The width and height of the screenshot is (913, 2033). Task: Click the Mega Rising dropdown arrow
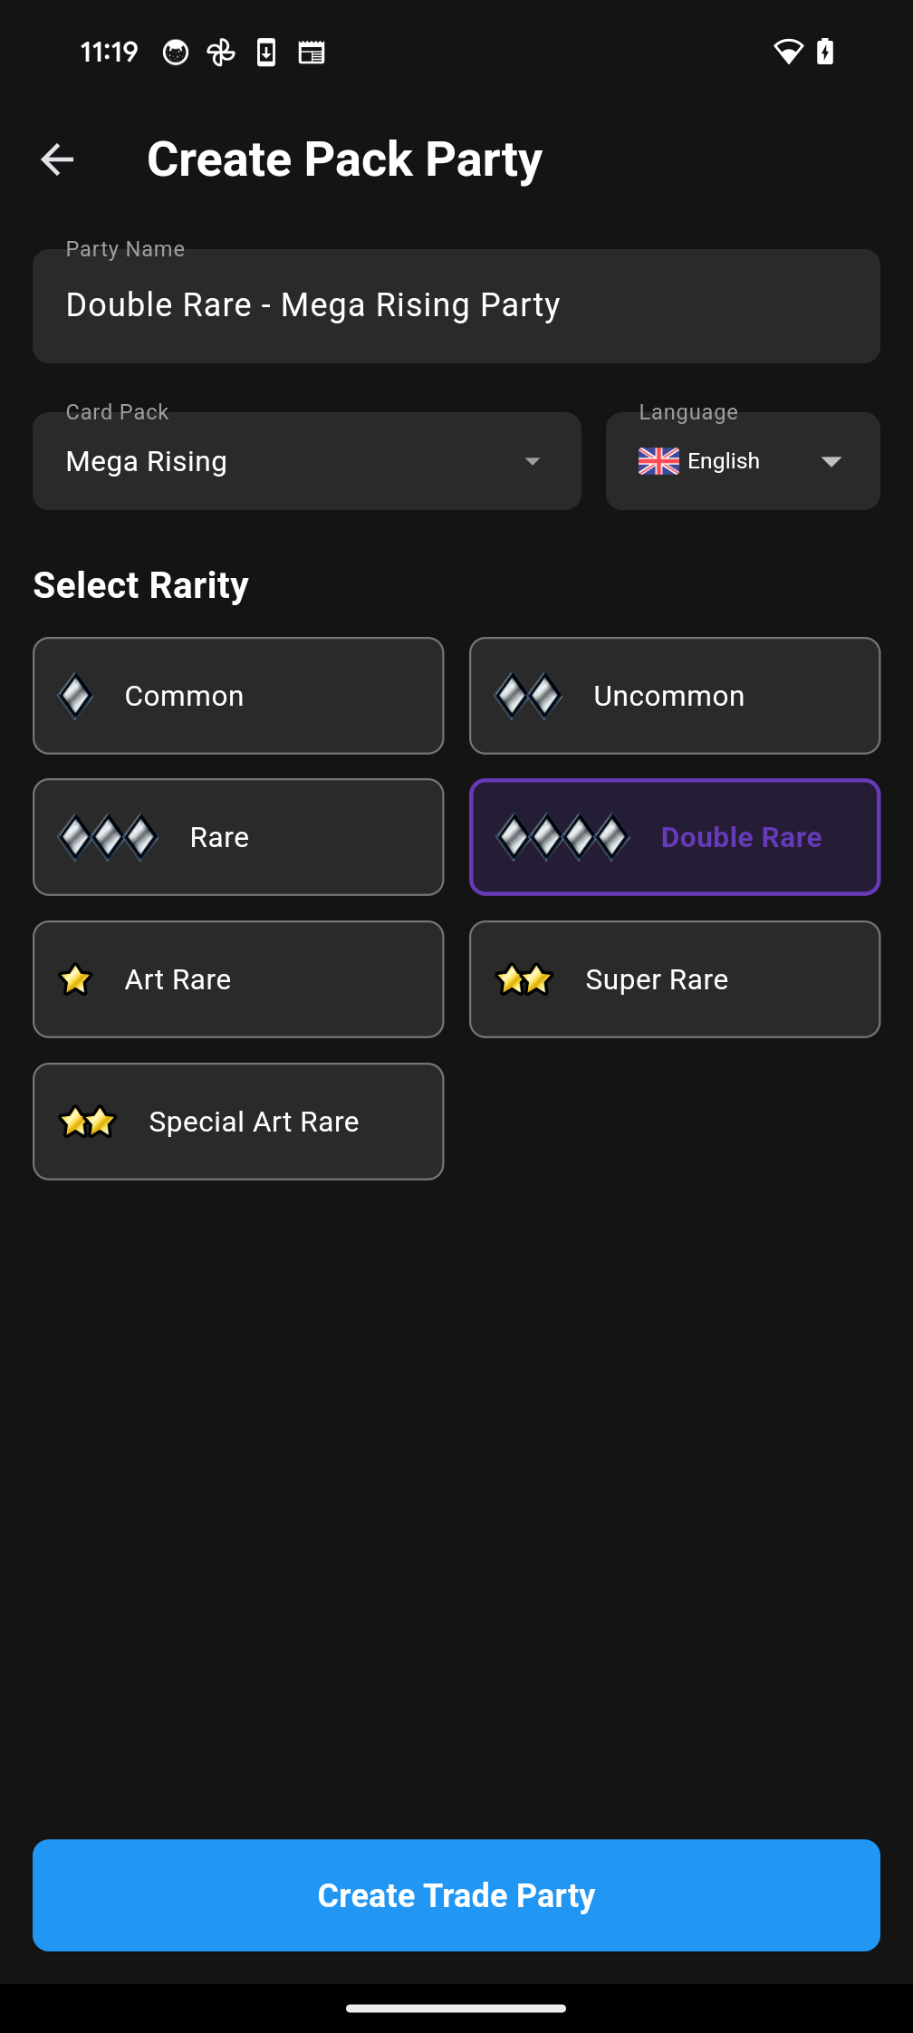(x=533, y=461)
